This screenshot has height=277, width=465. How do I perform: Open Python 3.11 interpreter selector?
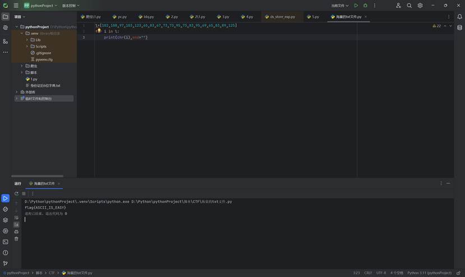[430, 273]
